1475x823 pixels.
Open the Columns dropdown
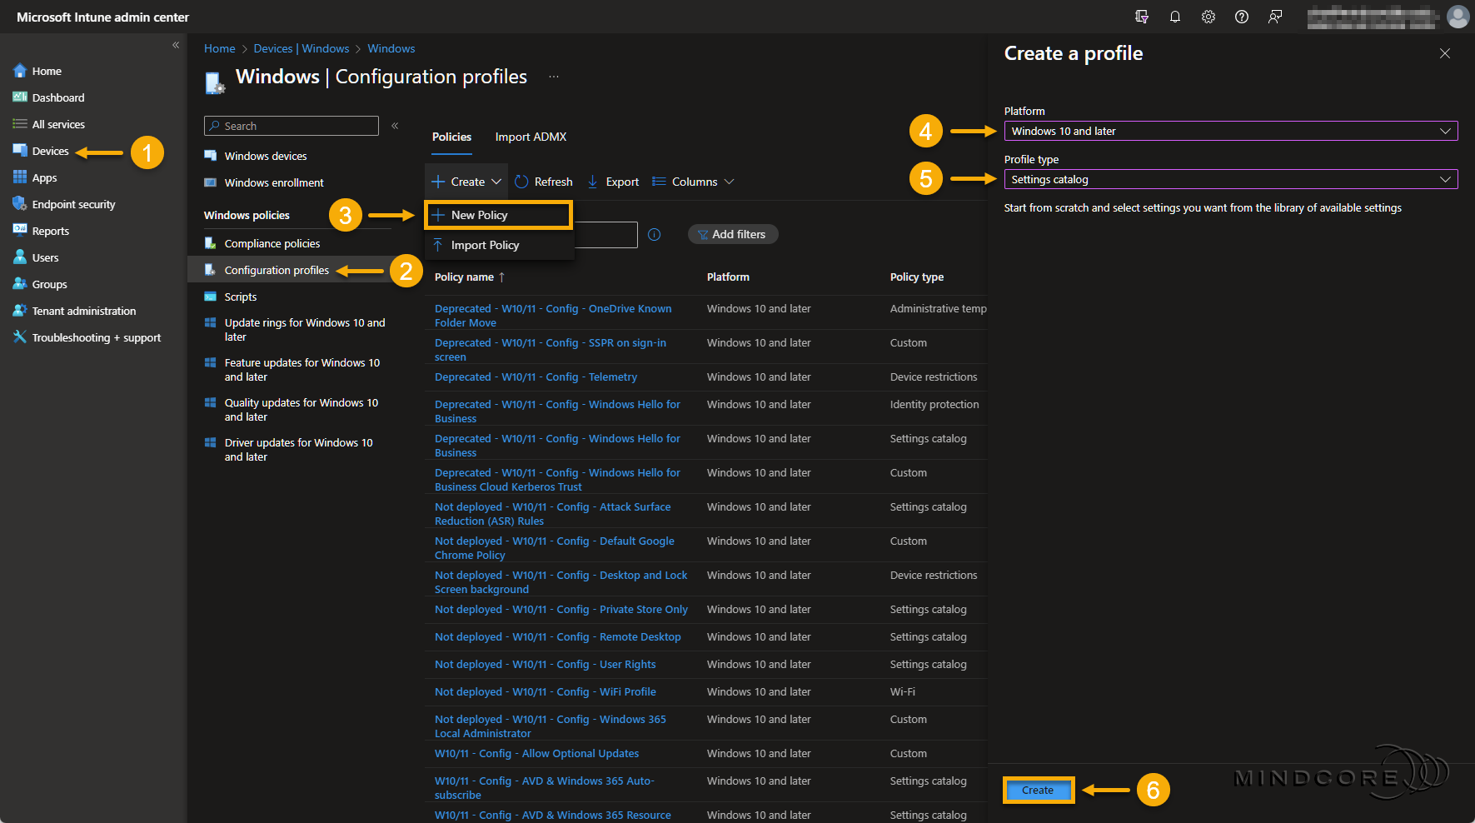(x=693, y=182)
